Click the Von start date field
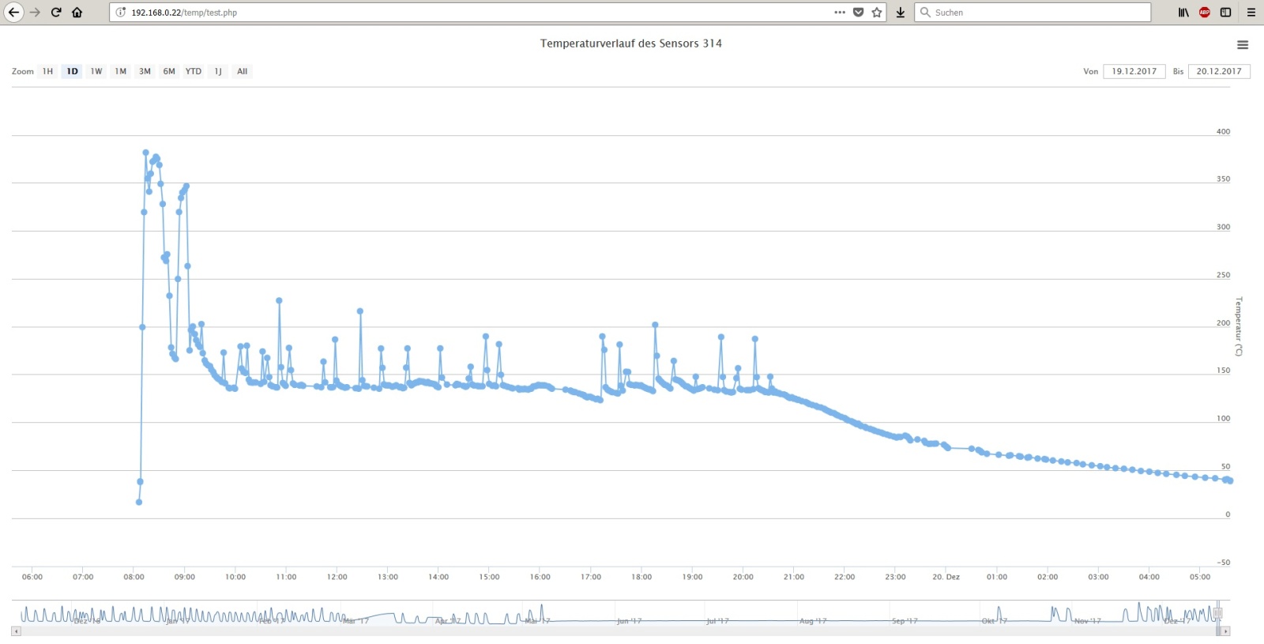This screenshot has width=1264, height=644. (1134, 71)
